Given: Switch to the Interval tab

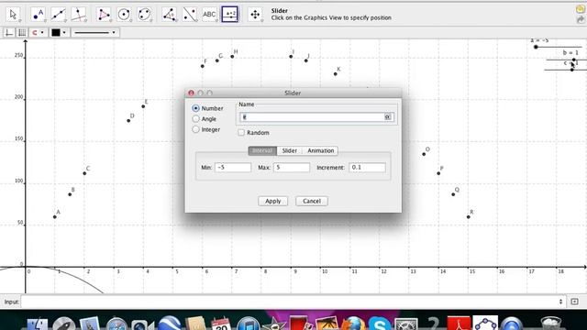Looking at the screenshot, I should tap(262, 150).
